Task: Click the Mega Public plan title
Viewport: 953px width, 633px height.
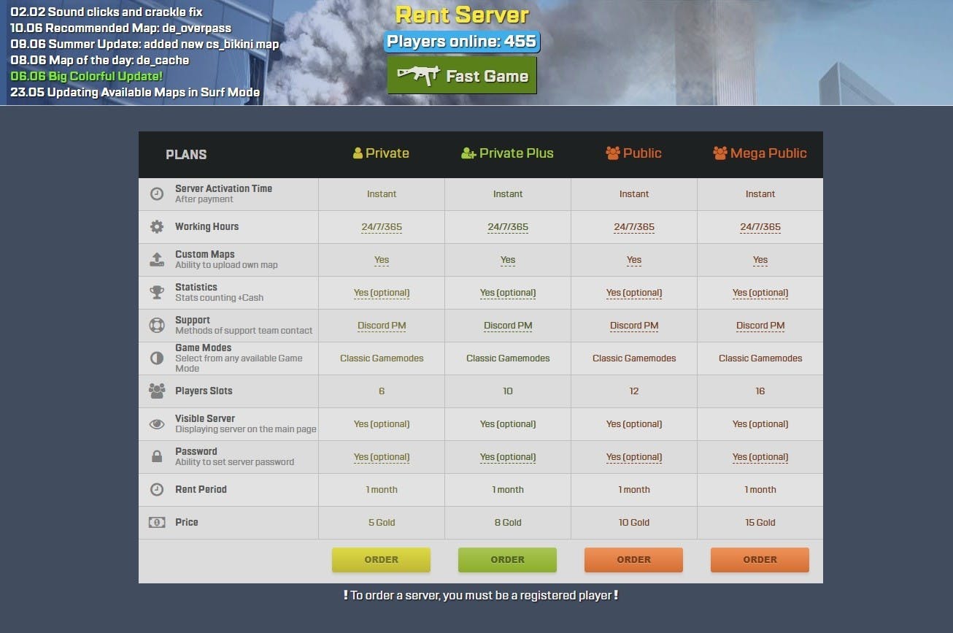Action: click(768, 153)
